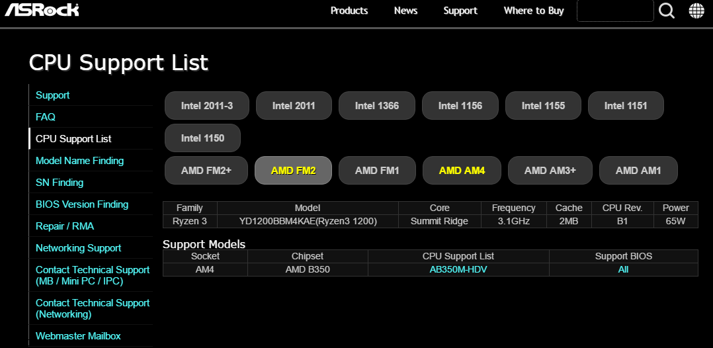Screen dimensions: 713x348
Task: Select the AMD FM2 socket button
Action: click(293, 171)
